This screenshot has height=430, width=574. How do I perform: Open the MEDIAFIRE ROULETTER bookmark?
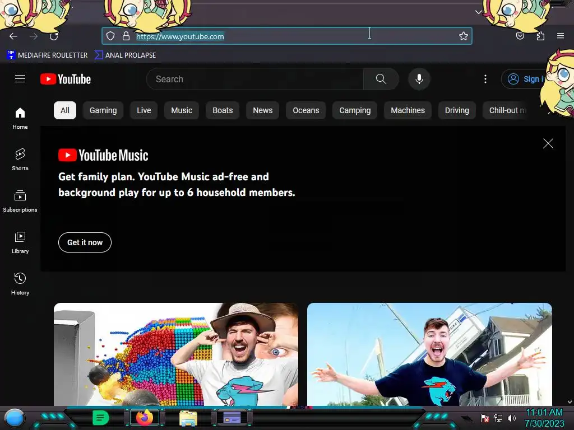tap(47, 55)
